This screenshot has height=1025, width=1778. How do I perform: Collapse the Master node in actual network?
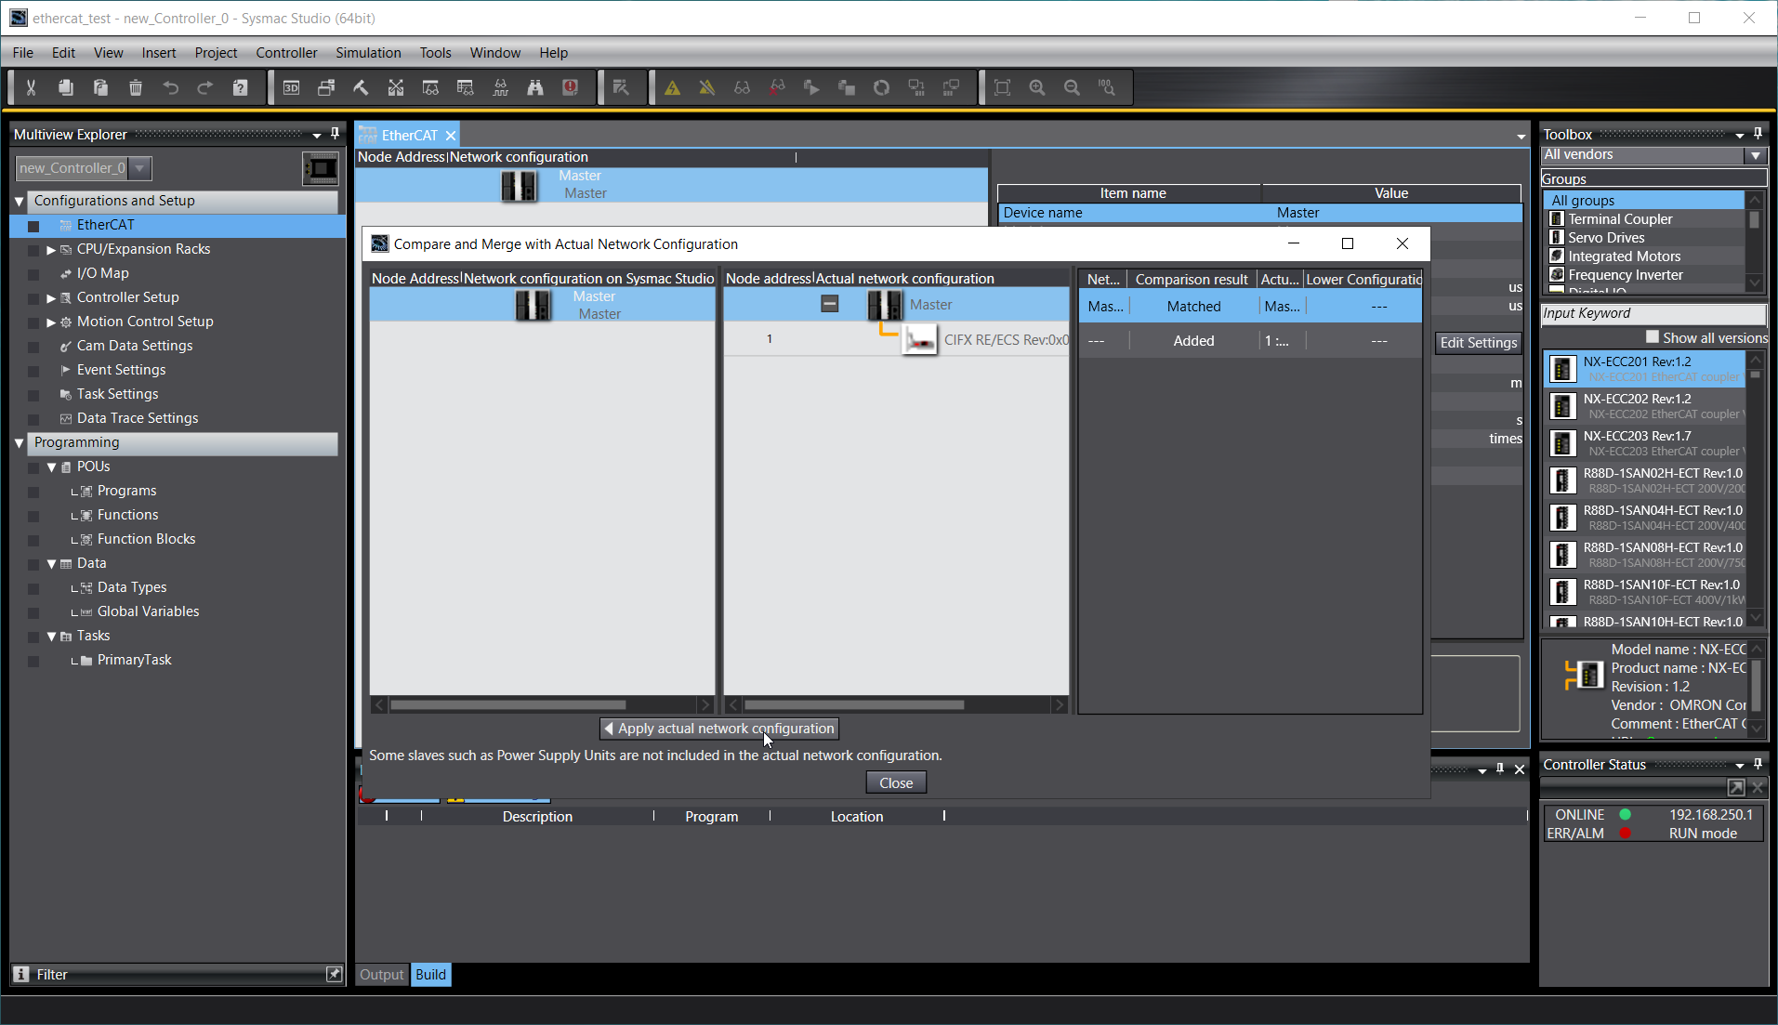click(x=830, y=304)
